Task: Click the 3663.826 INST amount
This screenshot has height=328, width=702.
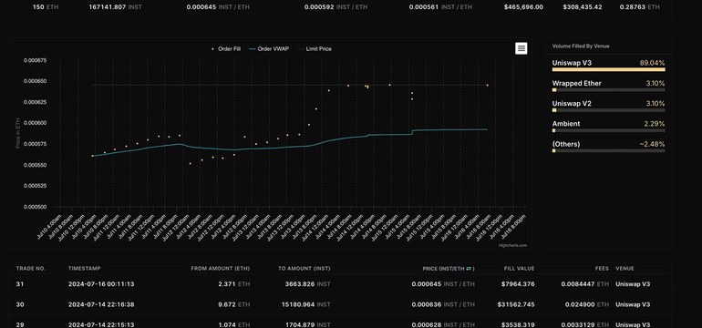Action: coord(307,283)
